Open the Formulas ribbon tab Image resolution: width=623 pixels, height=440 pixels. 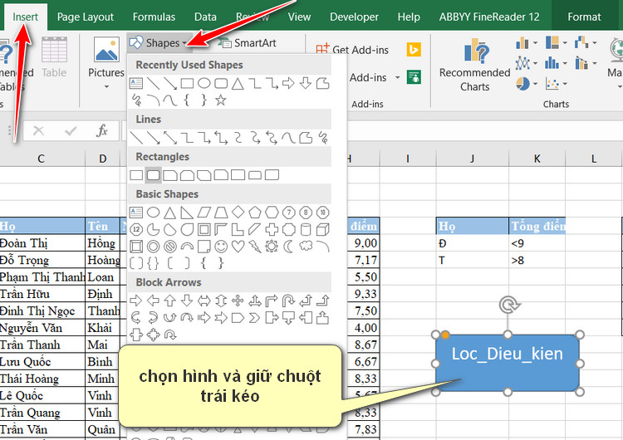(x=154, y=16)
